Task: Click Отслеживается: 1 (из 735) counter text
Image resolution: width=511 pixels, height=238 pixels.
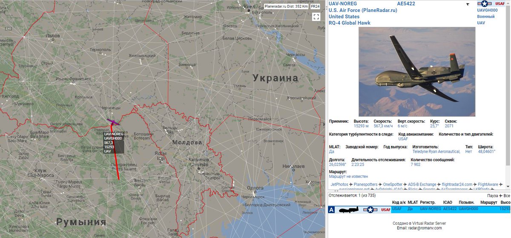Action: 353,195
